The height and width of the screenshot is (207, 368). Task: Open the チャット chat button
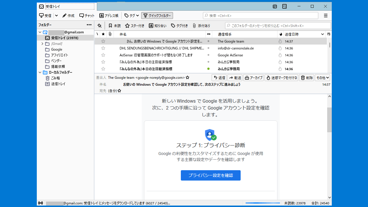point(87,16)
